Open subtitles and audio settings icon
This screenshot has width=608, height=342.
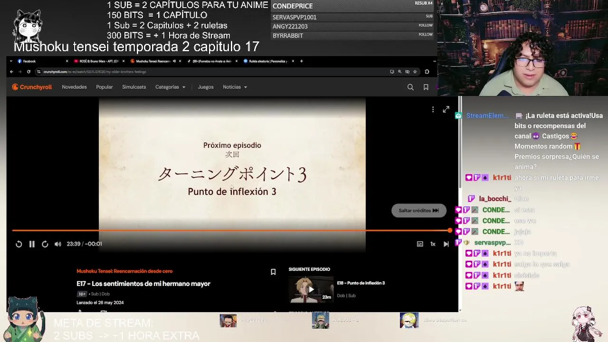(x=420, y=244)
